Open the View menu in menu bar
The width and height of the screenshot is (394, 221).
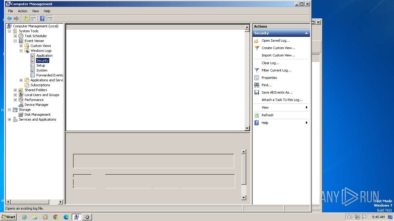click(x=36, y=11)
